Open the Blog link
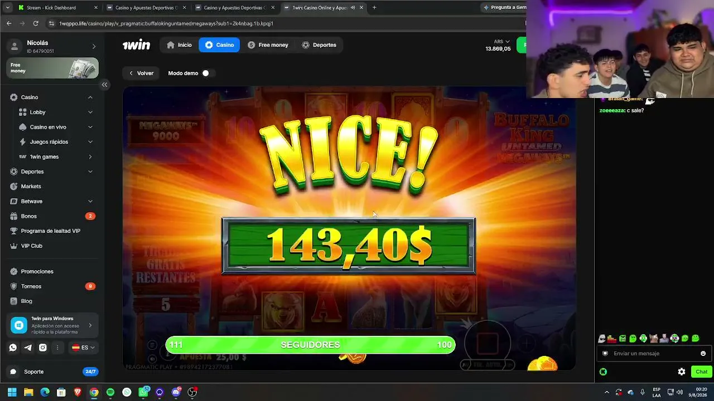The width and height of the screenshot is (714, 401). coord(53,301)
